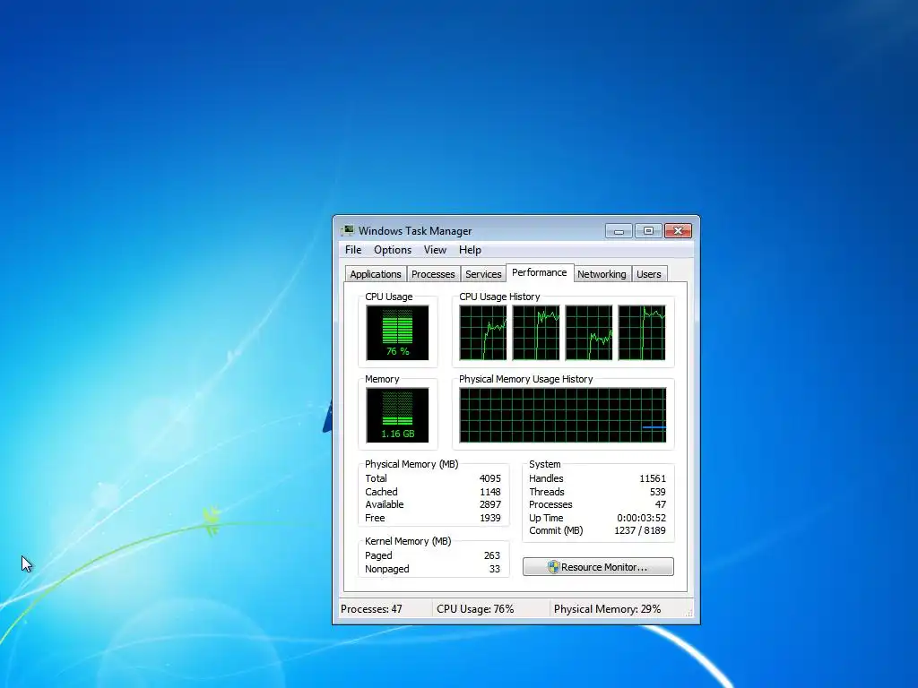Image resolution: width=918 pixels, height=688 pixels.
Task: Click the second CPU Usage History graph
Action: point(536,333)
